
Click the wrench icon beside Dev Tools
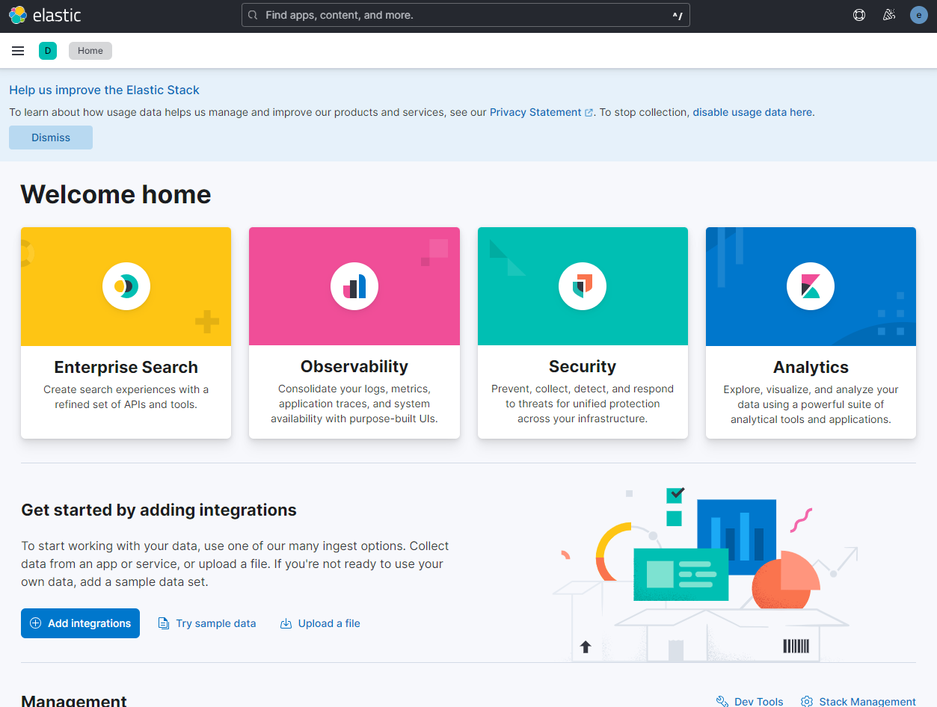[722, 702]
